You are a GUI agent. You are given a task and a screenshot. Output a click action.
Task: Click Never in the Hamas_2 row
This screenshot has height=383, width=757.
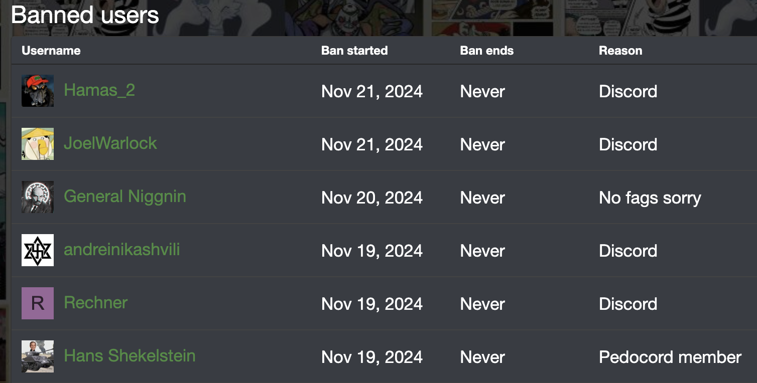click(x=482, y=91)
